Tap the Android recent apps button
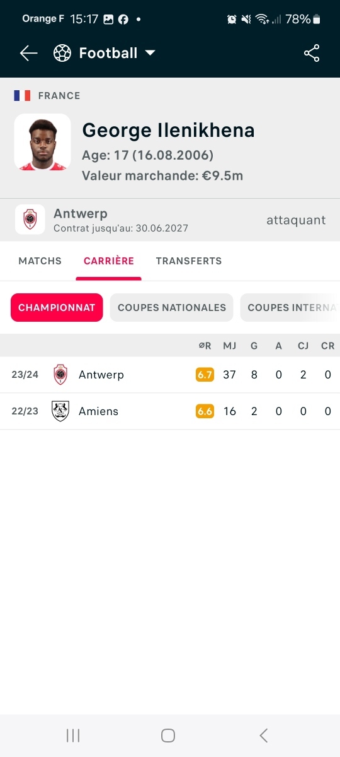340x757 pixels. (73, 736)
